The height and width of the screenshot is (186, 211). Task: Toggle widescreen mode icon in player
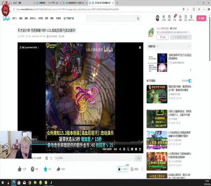tap(132, 149)
